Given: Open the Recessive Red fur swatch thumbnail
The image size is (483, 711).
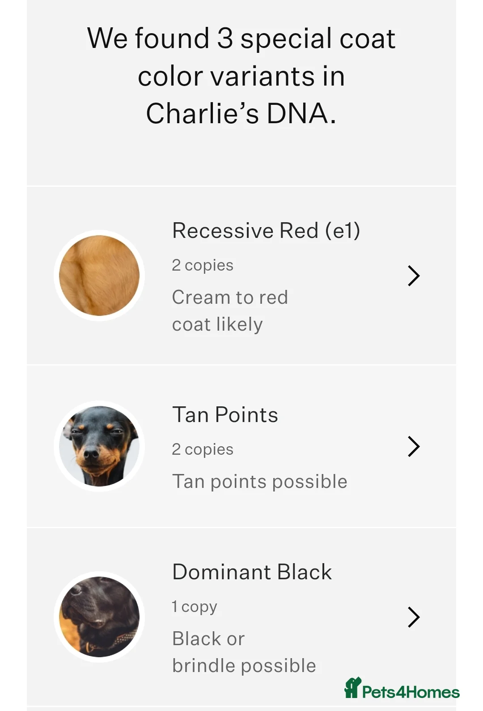Looking at the screenshot, I should 100,276.
